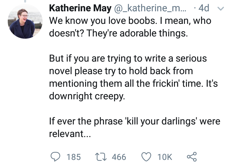
Task: Click the reply speech bubble icon
Action: (x=55, y=157)
